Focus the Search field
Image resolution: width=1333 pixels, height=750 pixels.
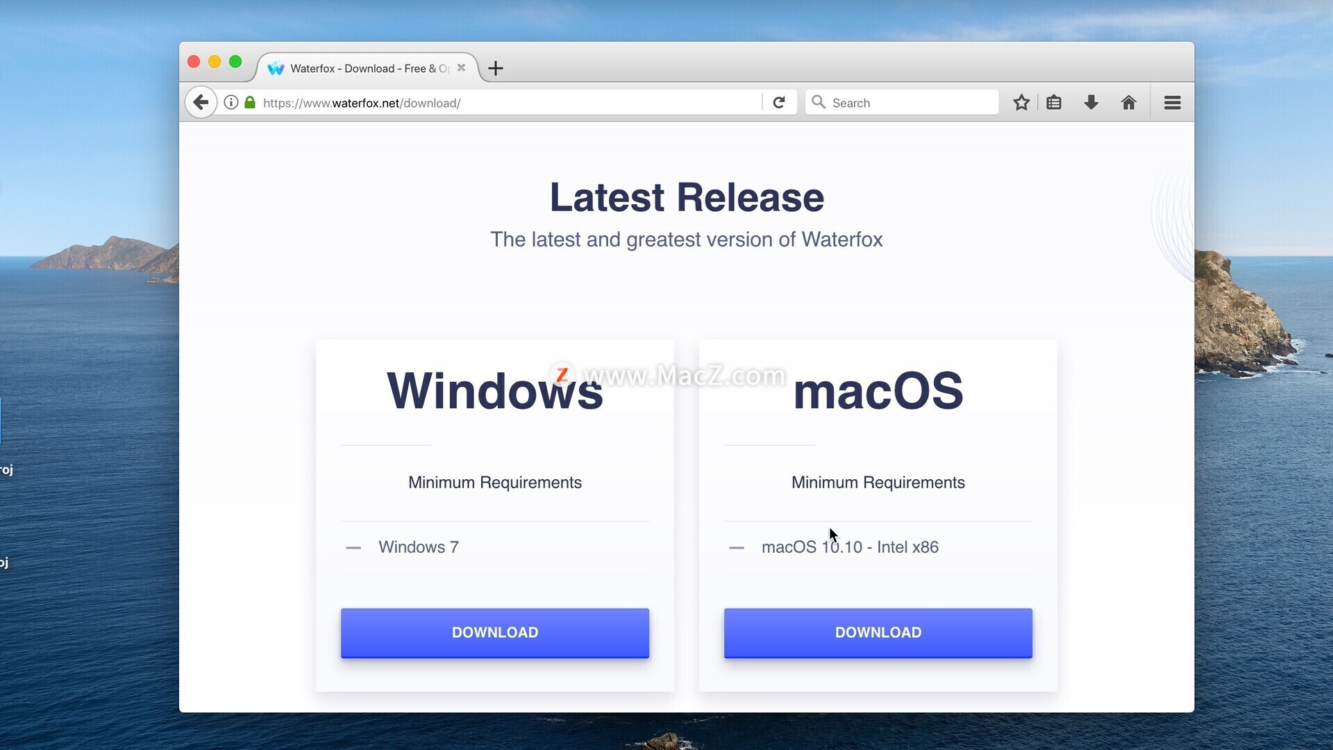tap(902, 103)
